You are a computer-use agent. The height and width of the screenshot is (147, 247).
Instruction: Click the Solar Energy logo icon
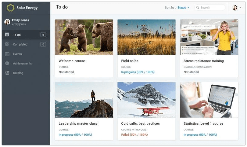point(11,8)
